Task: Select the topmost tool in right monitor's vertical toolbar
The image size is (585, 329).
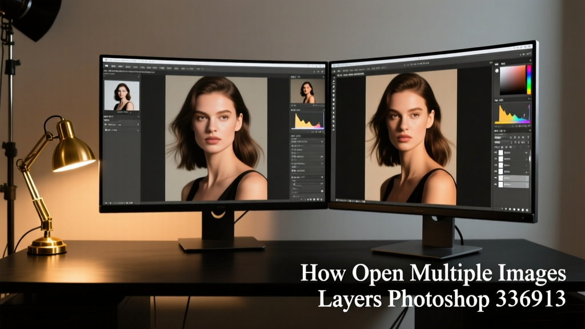Action: [x=334, y=78]
